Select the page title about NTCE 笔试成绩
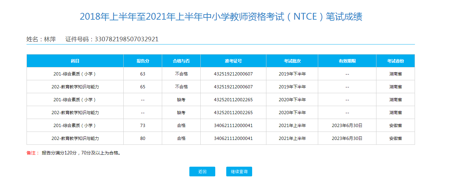The image size is (458, 187). click(221, 17)
